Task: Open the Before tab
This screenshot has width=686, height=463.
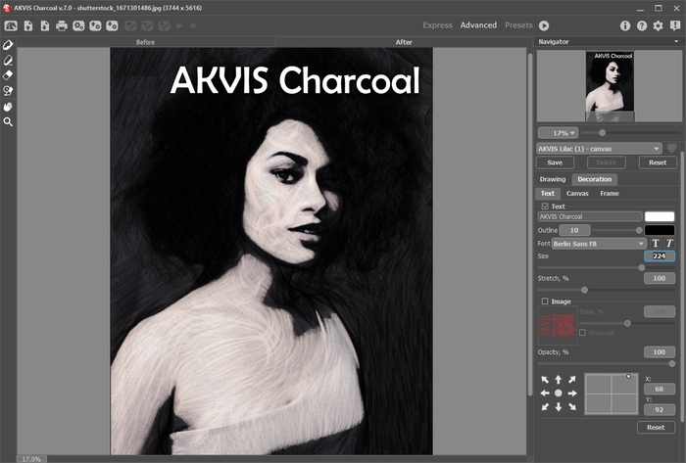Action: coord(145,42)
